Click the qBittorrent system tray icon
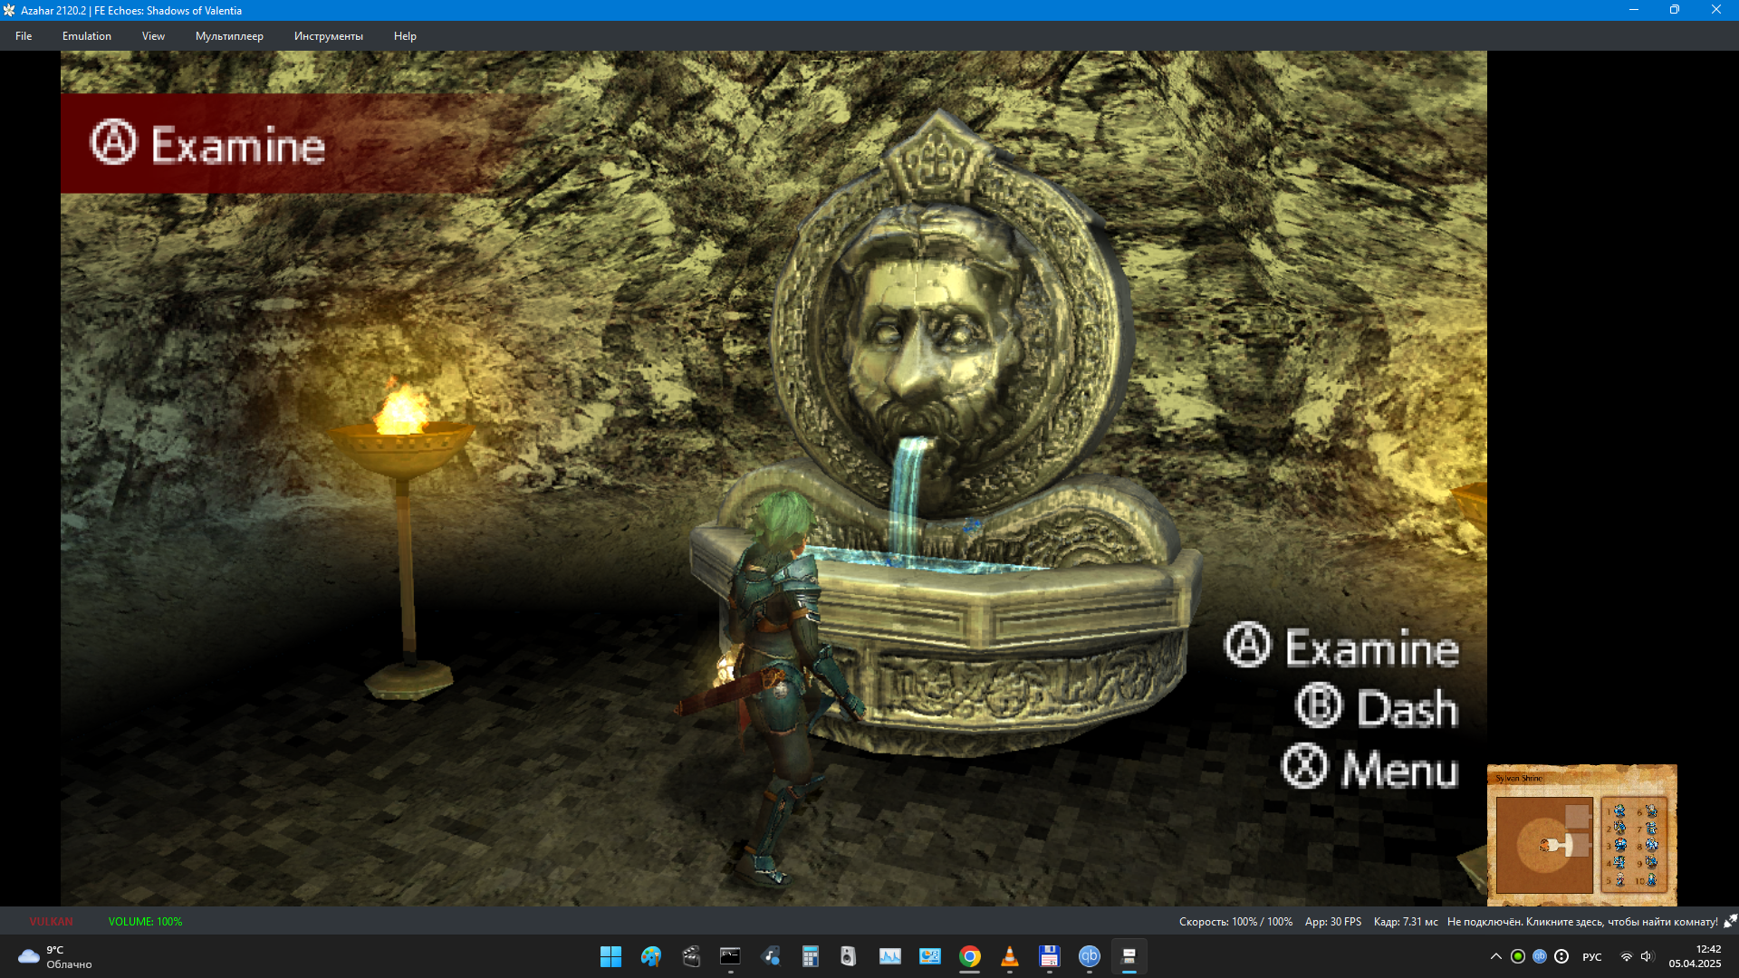The height and width of the screenshot is (978, 1739). pyautogui.click(x=1540, y=956)
